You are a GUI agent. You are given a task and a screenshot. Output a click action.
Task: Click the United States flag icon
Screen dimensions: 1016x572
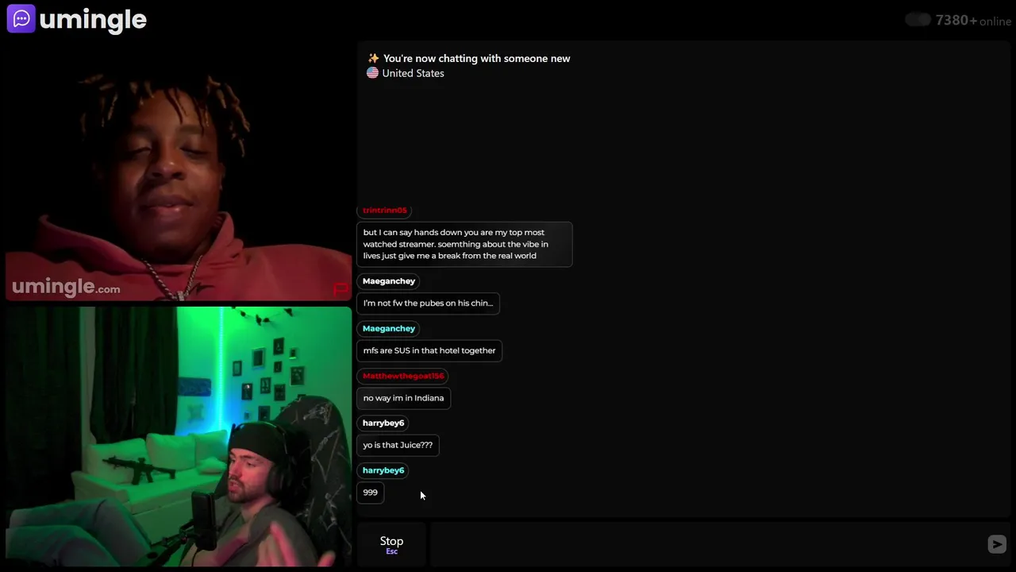[372, 73]
